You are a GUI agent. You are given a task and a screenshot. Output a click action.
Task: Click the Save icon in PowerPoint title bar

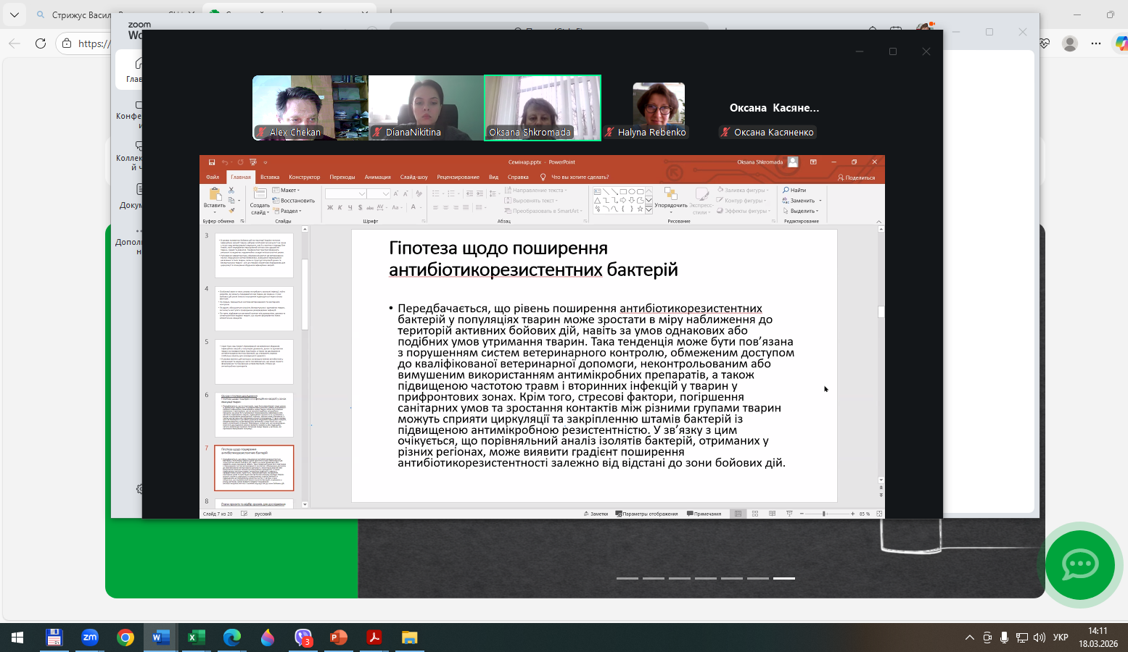pos(212,162)
